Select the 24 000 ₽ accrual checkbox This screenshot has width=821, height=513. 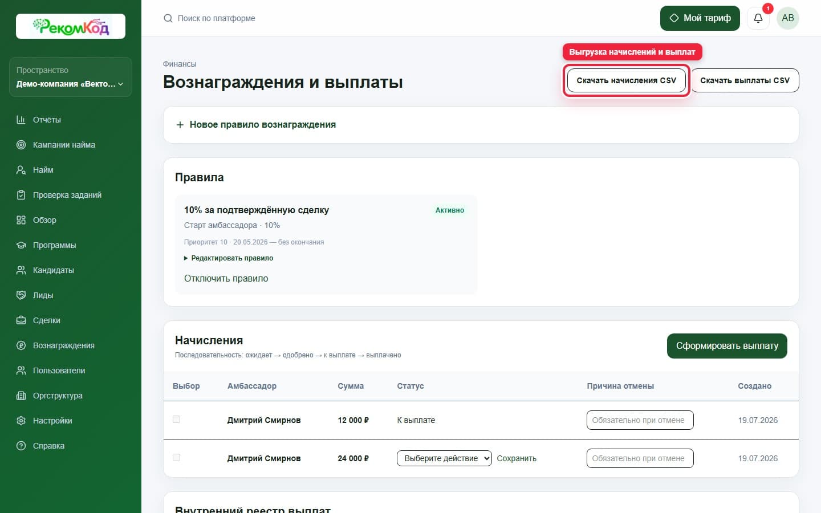[177, 458]
